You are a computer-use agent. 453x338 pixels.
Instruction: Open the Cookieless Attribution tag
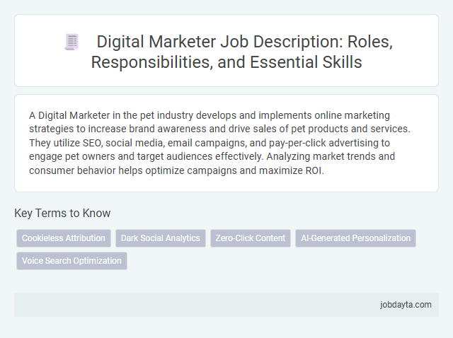64,238
